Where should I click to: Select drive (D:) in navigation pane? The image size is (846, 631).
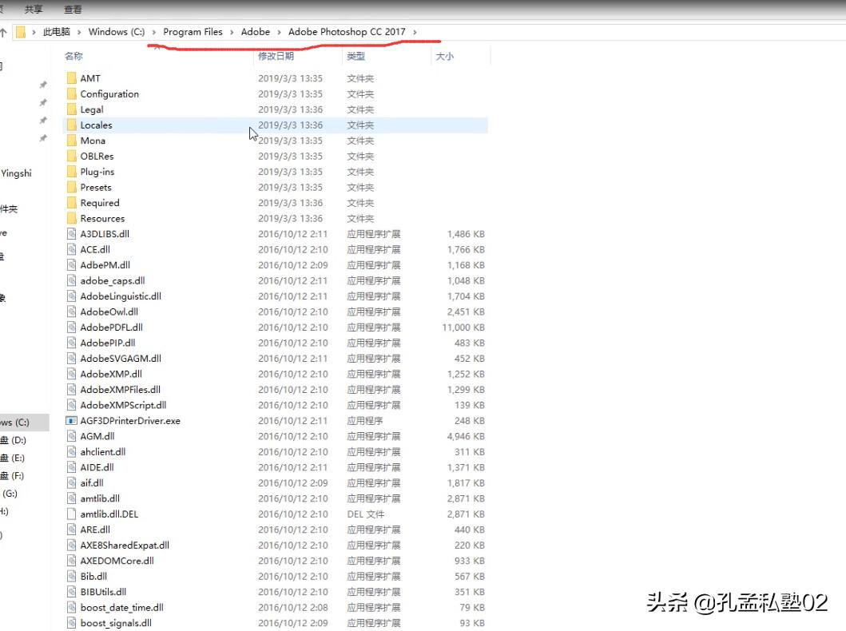point(14,440)
